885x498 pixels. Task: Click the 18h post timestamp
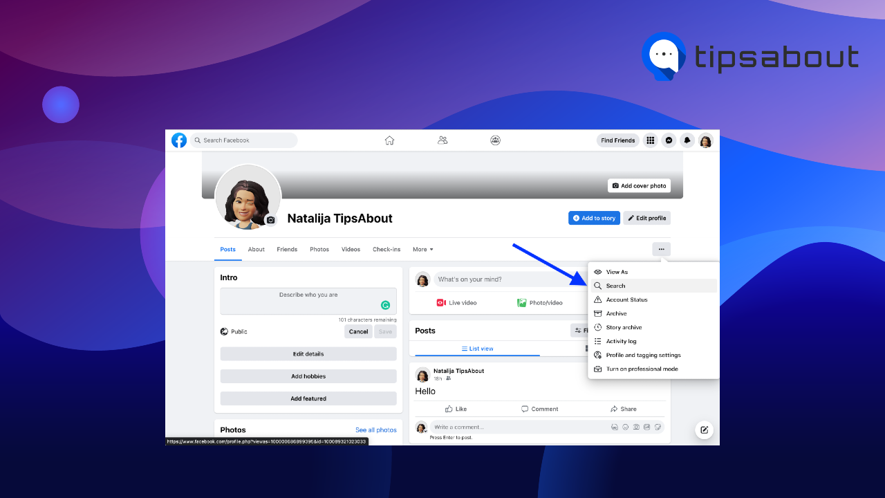438,378
